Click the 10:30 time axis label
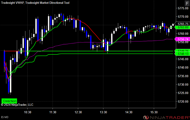This screenshot has width=190, height=120. click(x=28, y=112)
